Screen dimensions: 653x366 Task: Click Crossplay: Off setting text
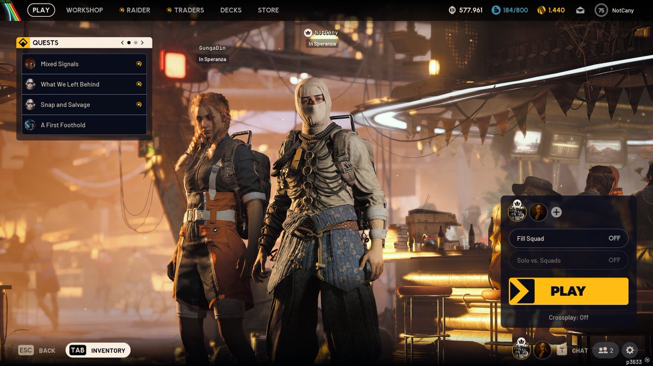pyautogui.click(x=569, y=318)
